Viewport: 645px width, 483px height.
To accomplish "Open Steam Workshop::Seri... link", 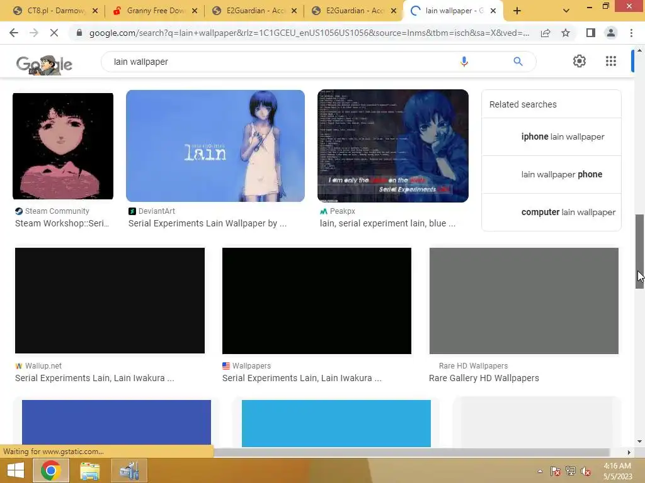I will [x=62, y=223].
